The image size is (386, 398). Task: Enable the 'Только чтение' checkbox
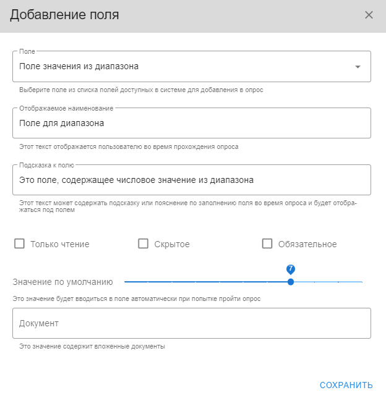19,244
